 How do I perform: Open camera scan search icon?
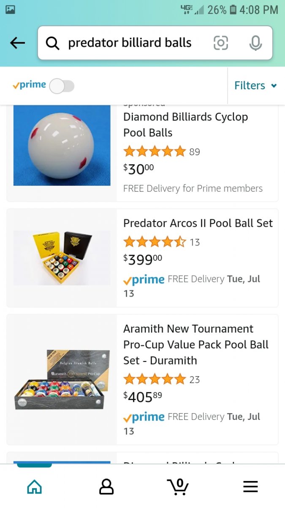point(221,43)
